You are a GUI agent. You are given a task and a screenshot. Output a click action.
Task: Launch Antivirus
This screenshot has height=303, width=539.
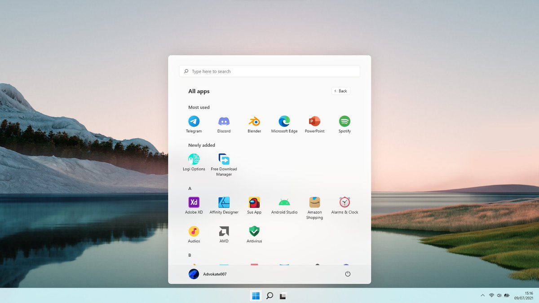coord(254,234)
